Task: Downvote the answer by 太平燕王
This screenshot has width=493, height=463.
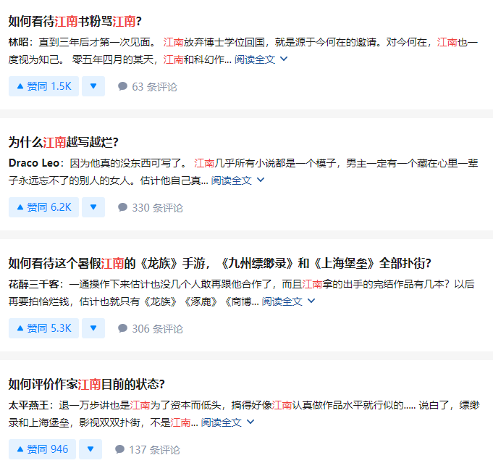Action: 90,449
